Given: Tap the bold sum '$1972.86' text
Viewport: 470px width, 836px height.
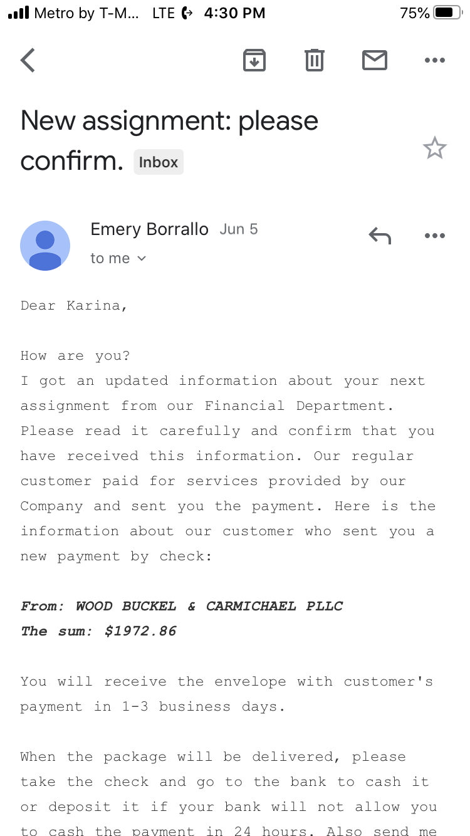Looking at the screenshot, I should 140,631.
